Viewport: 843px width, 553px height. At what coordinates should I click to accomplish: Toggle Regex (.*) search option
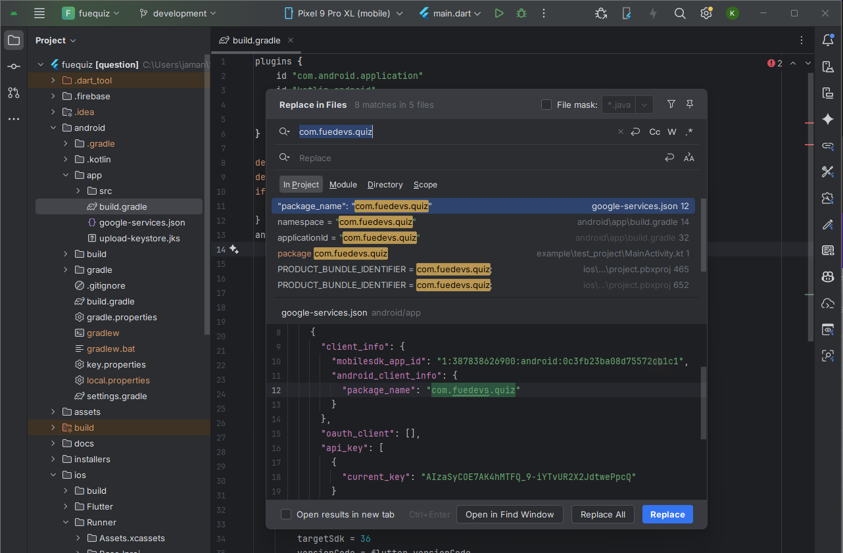coord(688,132)
